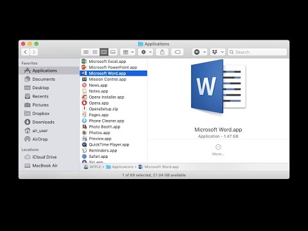Select QuickTime Player.app icon in list

tap(84, 144)
